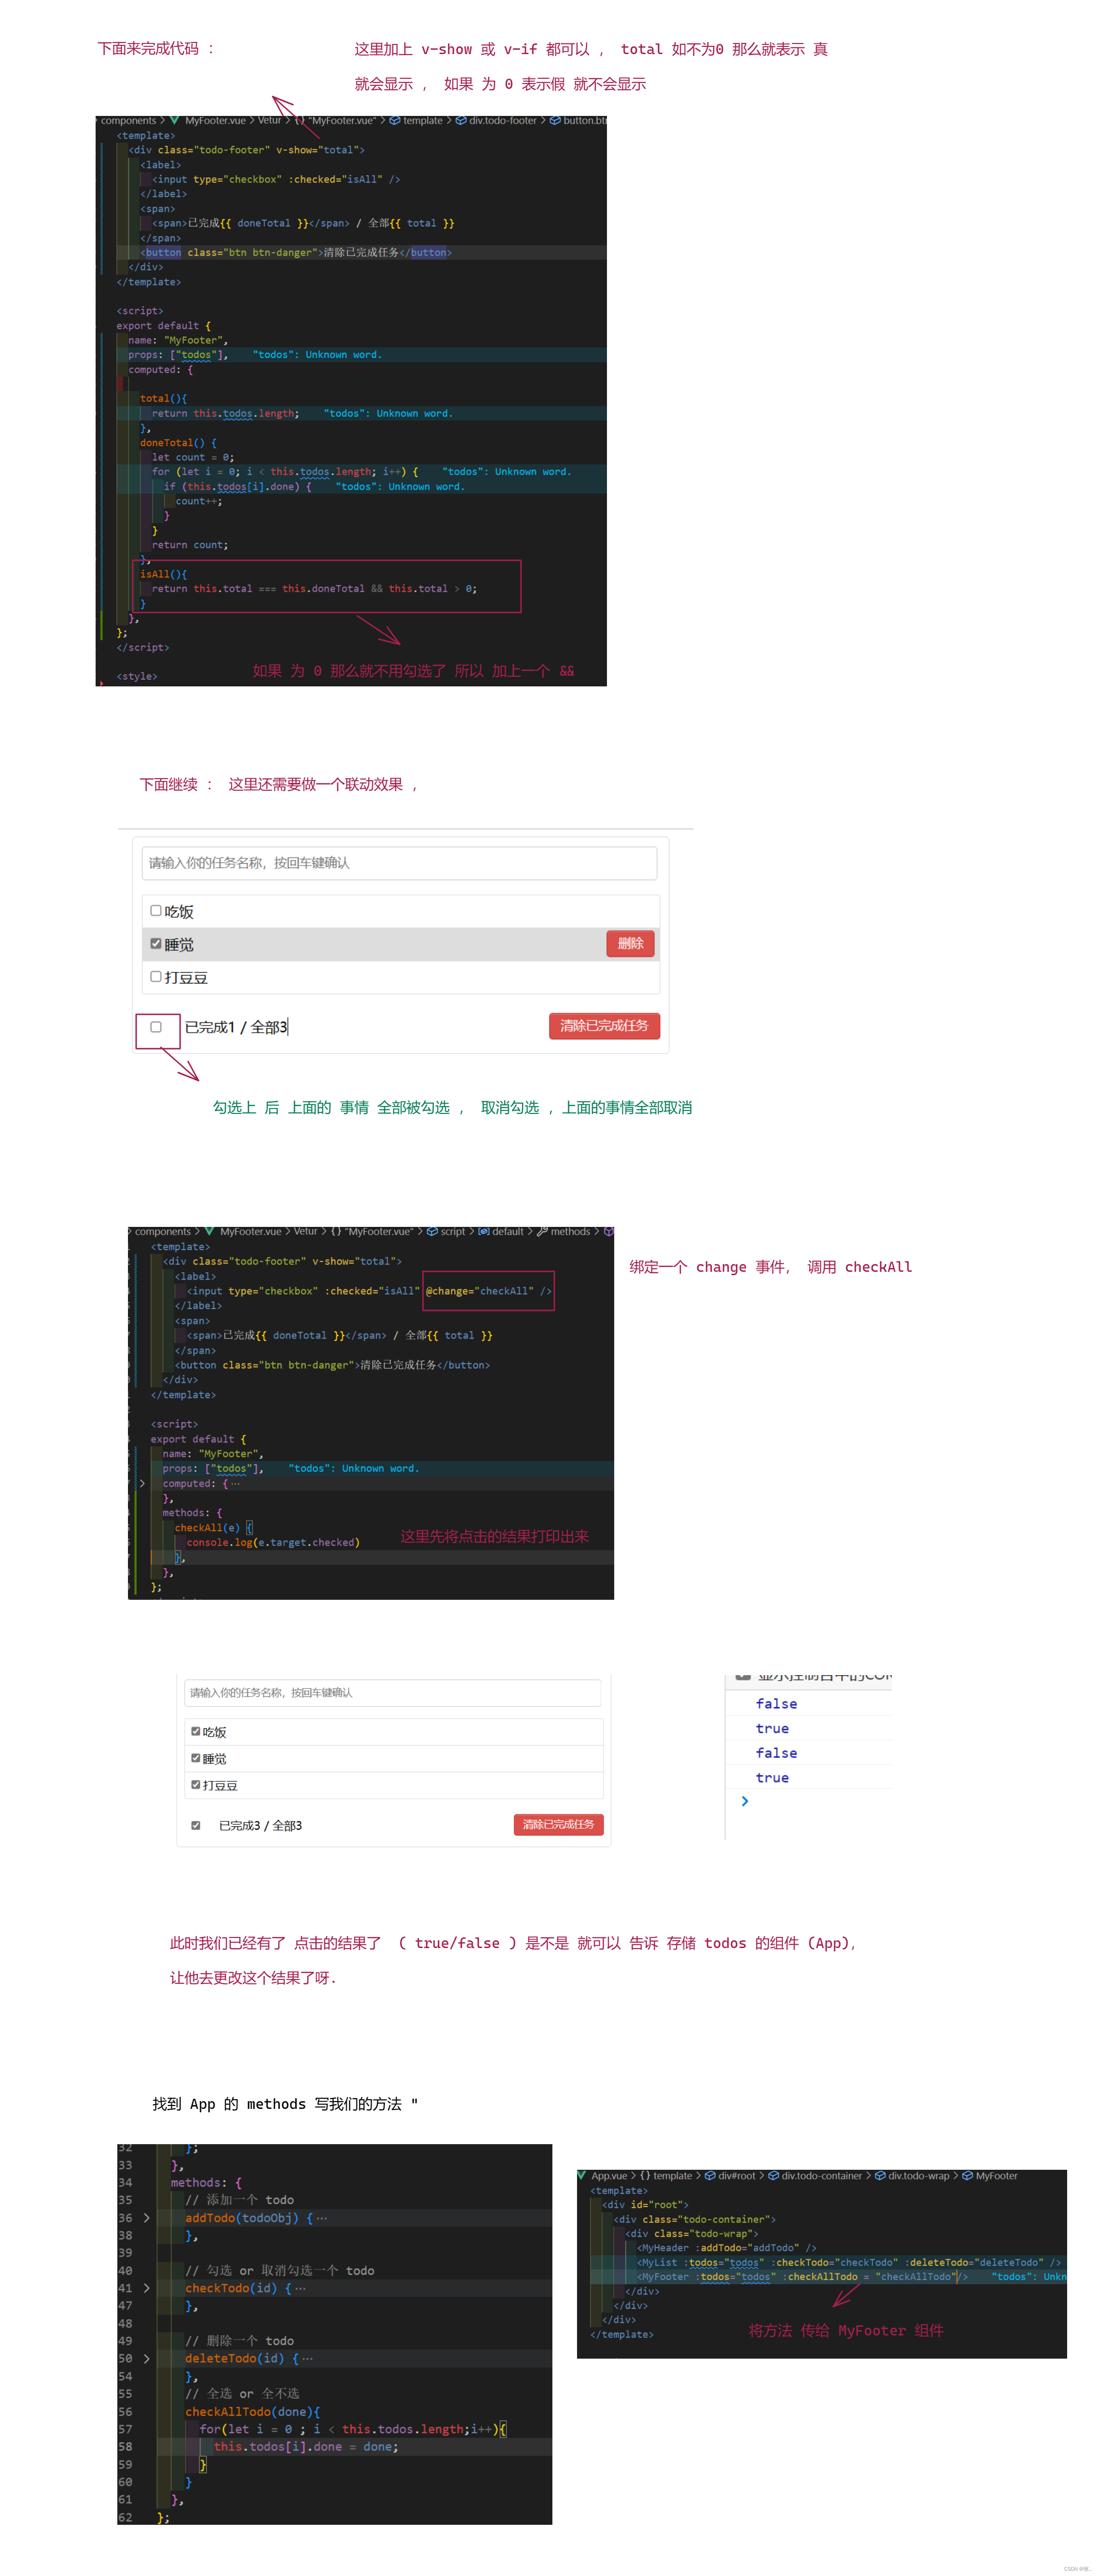This screenshot has height=2576, width=1099.
Task: Expand the folded checkTodo(id) method
Action: coord(147,2287)
